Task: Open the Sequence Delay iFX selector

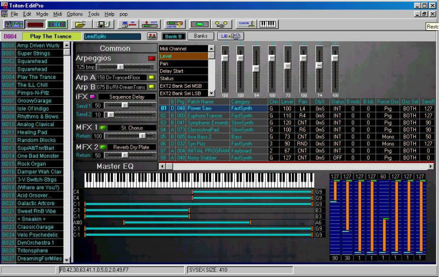Action: pyautogui.click(x=126, y=97)
